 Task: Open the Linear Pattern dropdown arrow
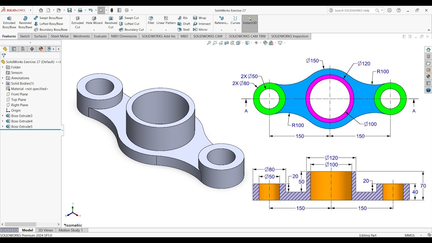point(166,30)
